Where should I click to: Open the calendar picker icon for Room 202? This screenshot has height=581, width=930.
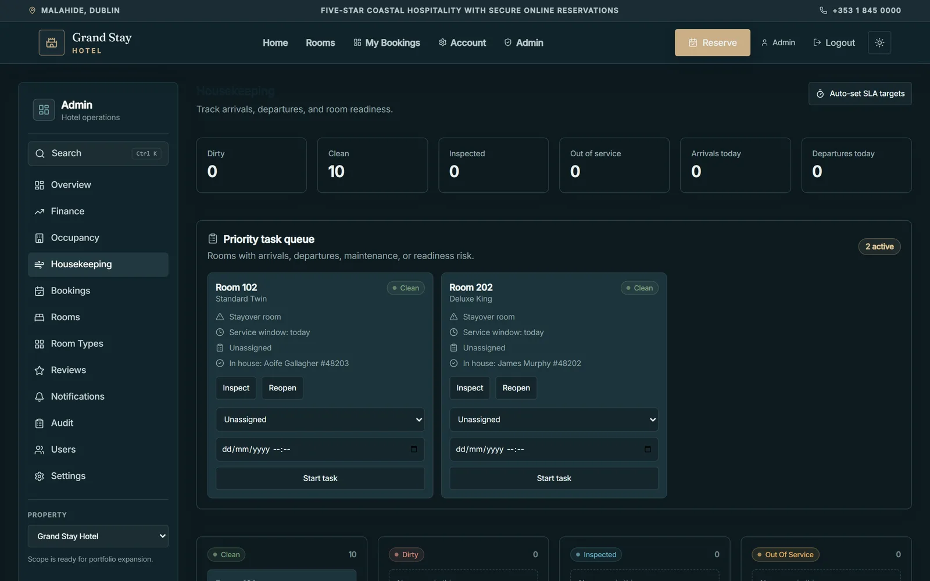(648, 449)
